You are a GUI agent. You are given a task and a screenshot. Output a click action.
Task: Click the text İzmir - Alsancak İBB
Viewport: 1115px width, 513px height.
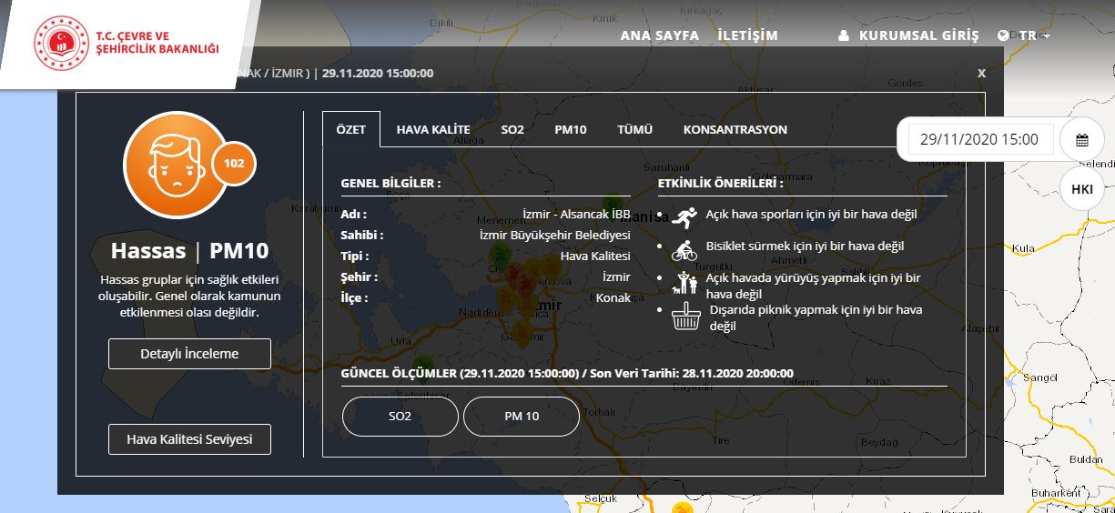[x=576, y=215]
